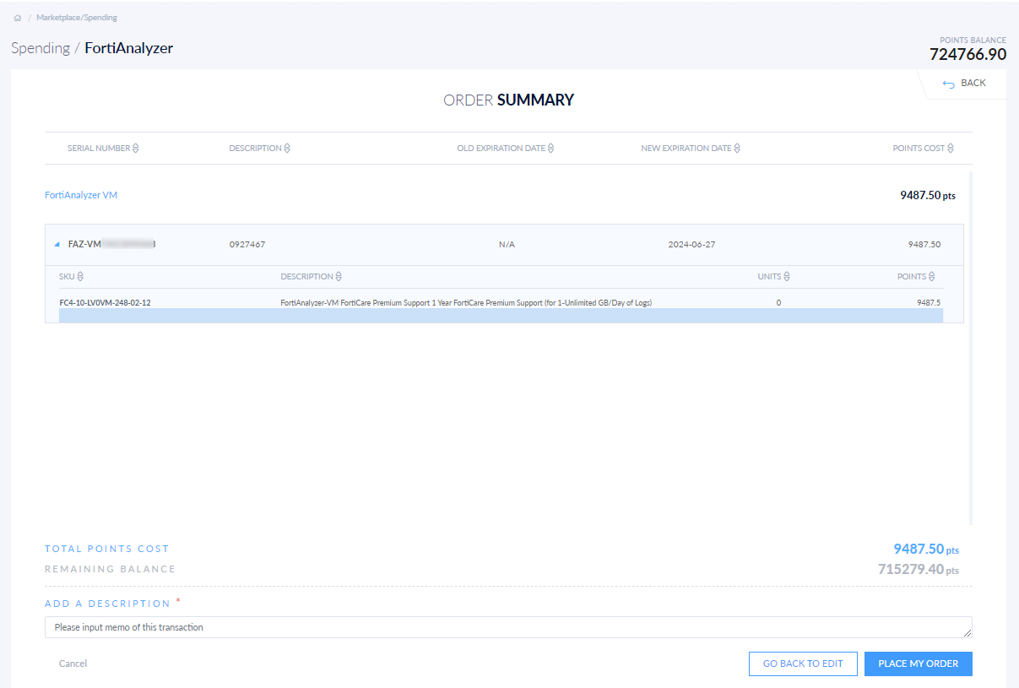Click the FortiAnalyzer VM group total 9487.50 pts
Image resolution: width=1019 pixels, height=688 pixels.
pyautogui.click(x=928, y=195)
